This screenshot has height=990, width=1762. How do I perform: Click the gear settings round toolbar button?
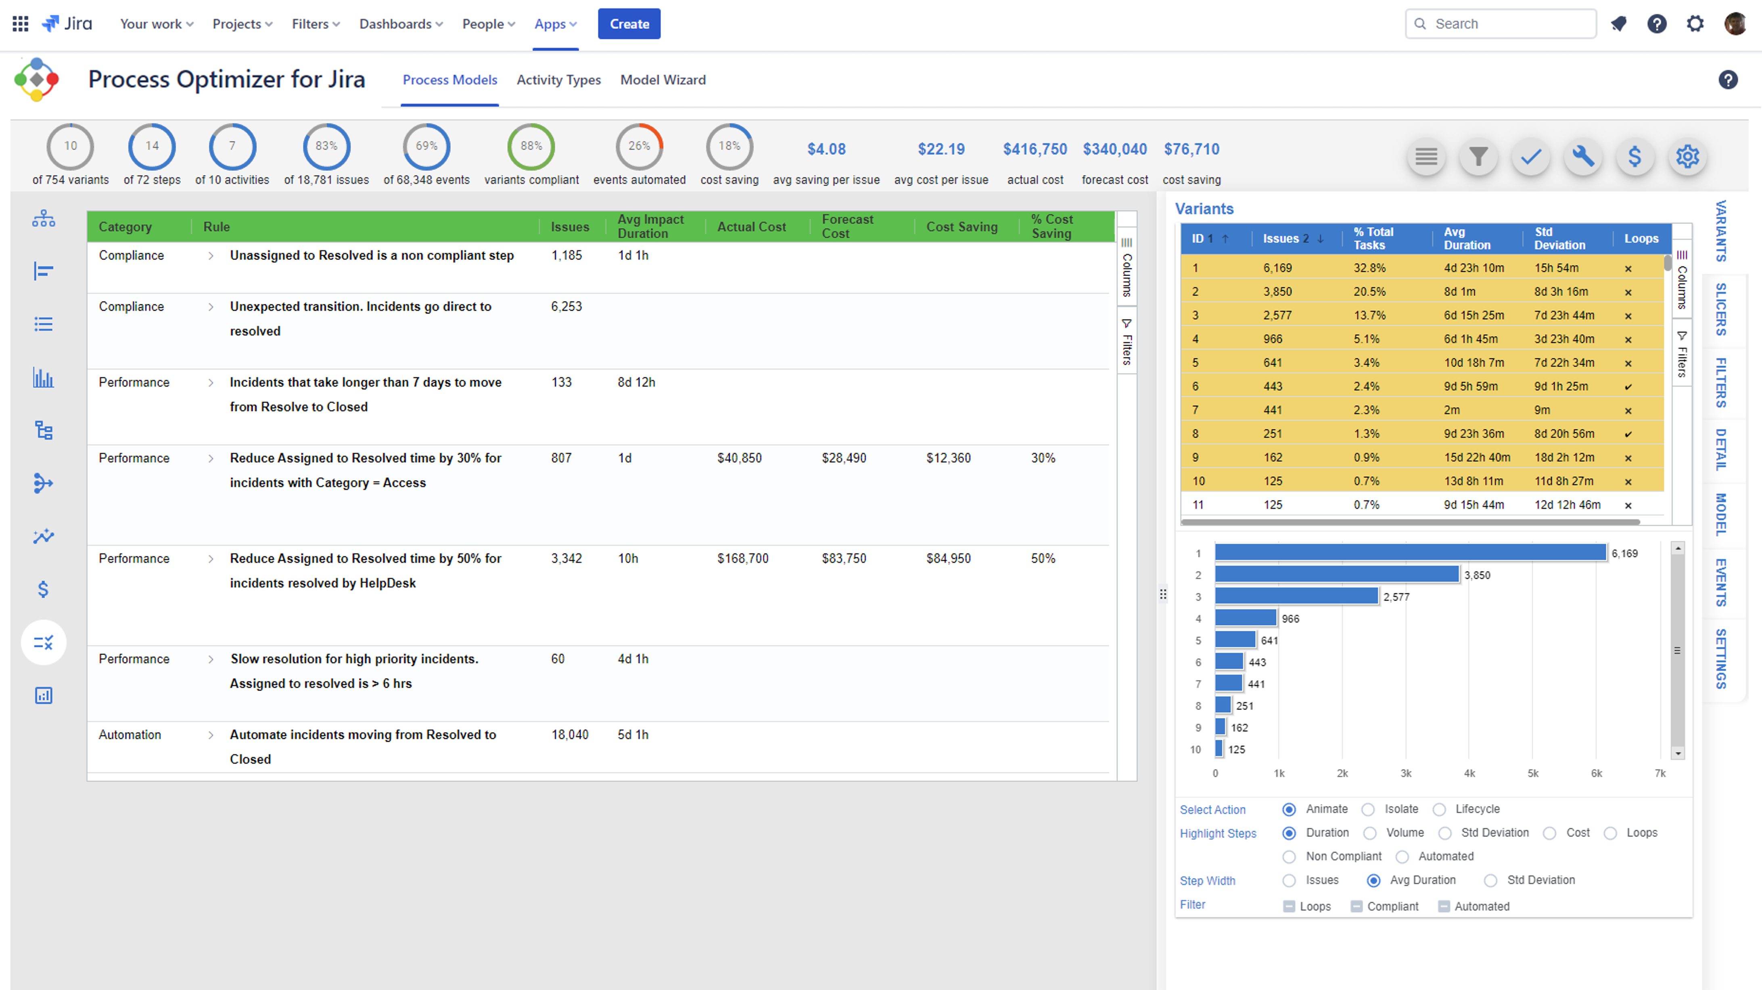1687,157
